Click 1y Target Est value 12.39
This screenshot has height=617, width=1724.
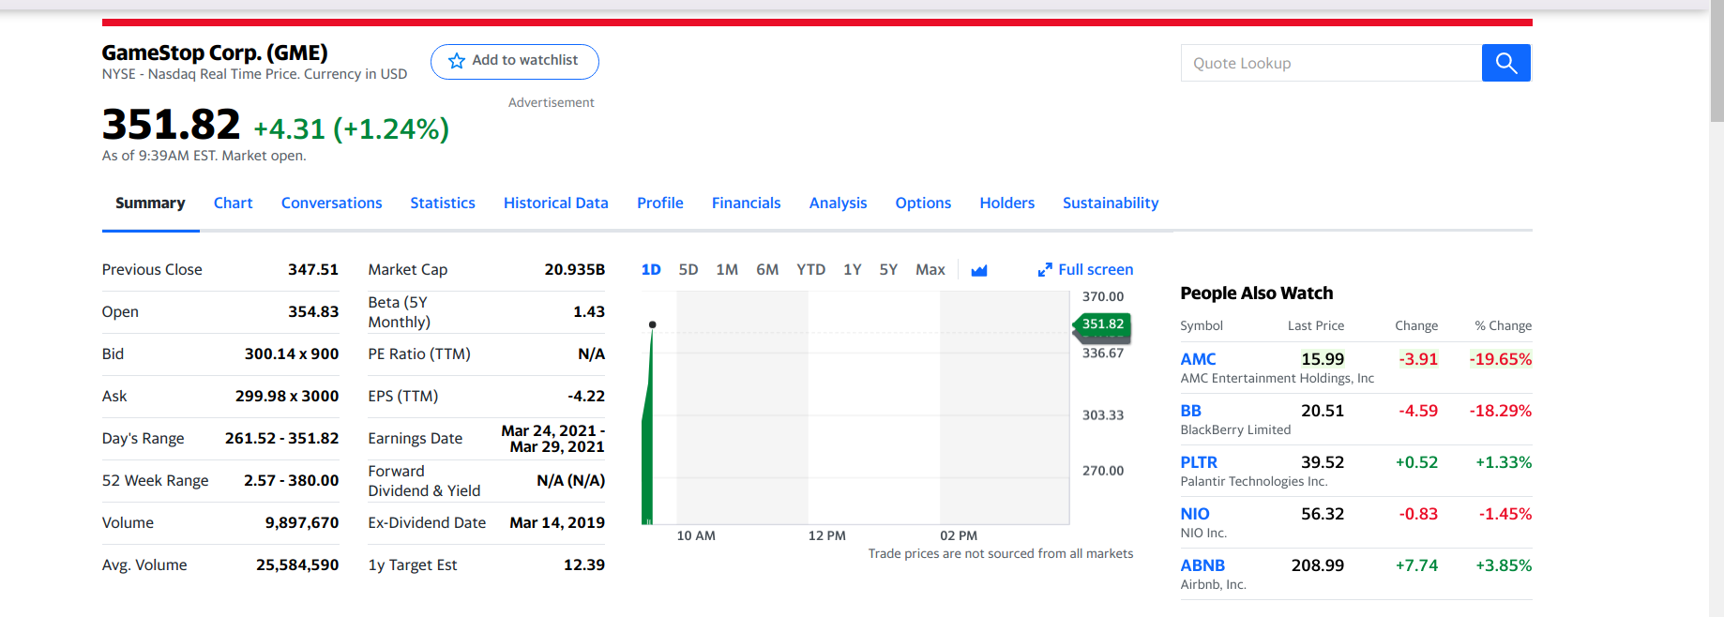click(x=584, y=565)
